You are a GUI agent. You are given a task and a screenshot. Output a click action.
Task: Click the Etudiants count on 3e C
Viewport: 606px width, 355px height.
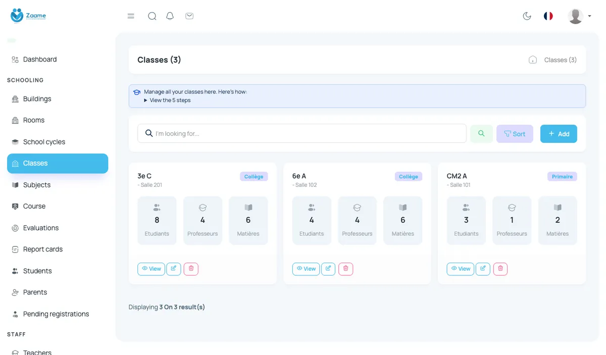pos(157,221)
